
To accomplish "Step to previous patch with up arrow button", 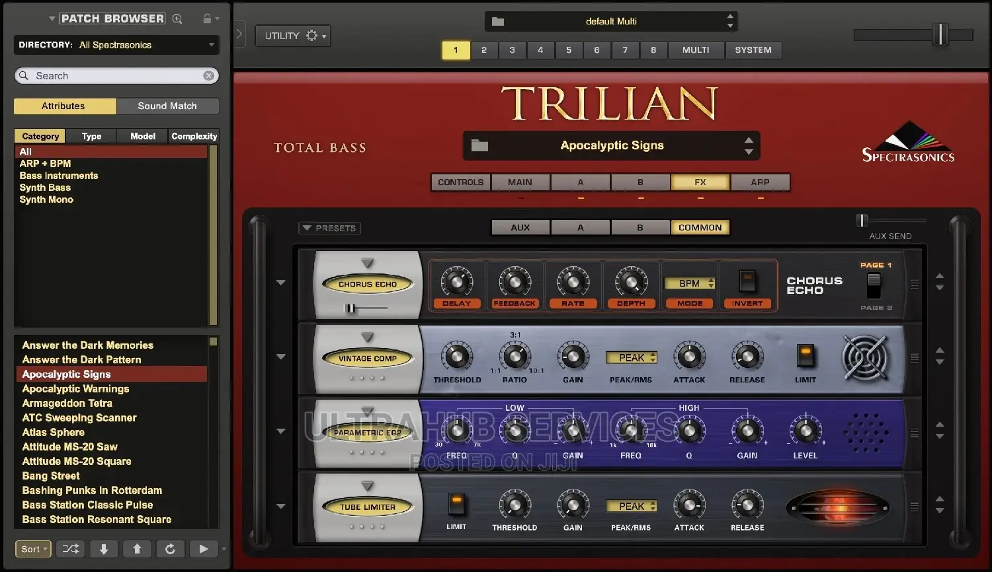I will pyautogui.click(x=137, y=549).
